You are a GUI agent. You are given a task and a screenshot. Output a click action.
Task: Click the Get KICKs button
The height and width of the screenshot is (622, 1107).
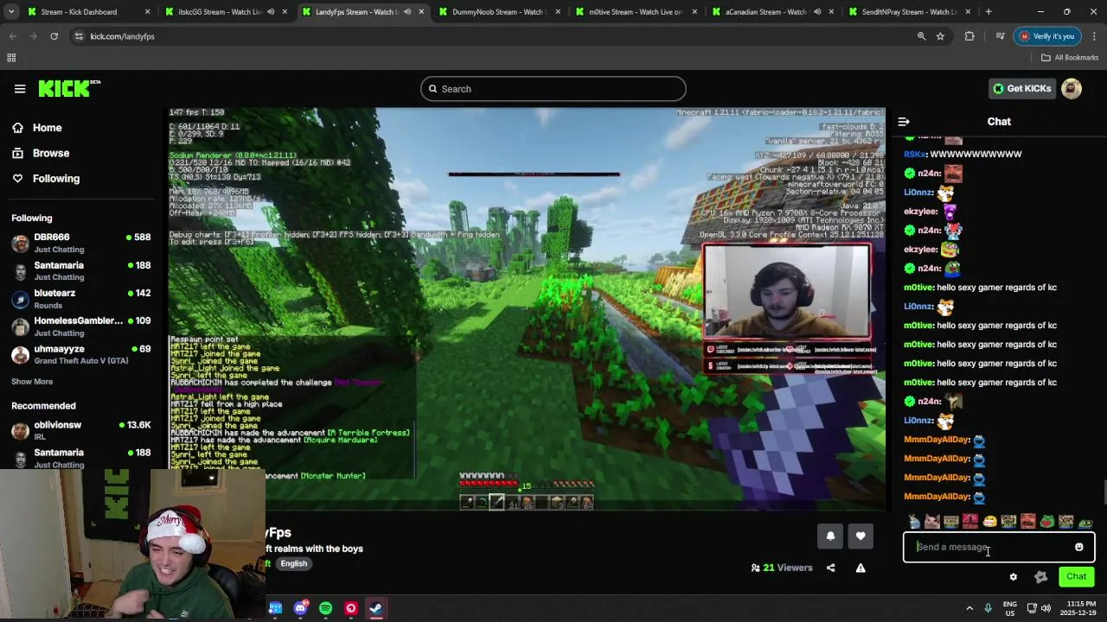tap(1022, 88)
